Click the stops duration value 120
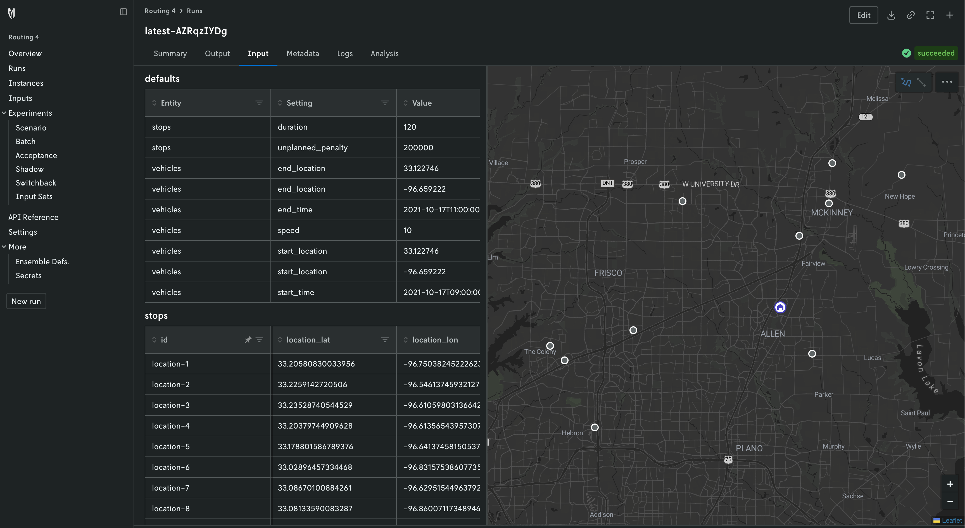The image size is (965, 528). [410, 127]
